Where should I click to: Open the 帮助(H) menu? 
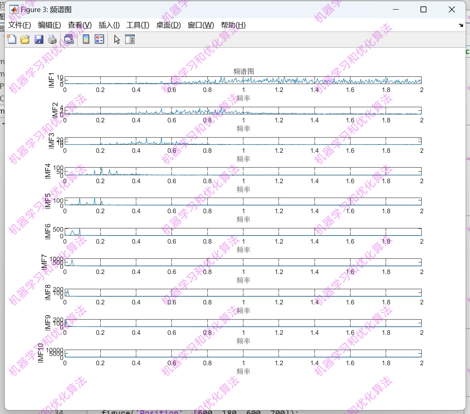233,25
